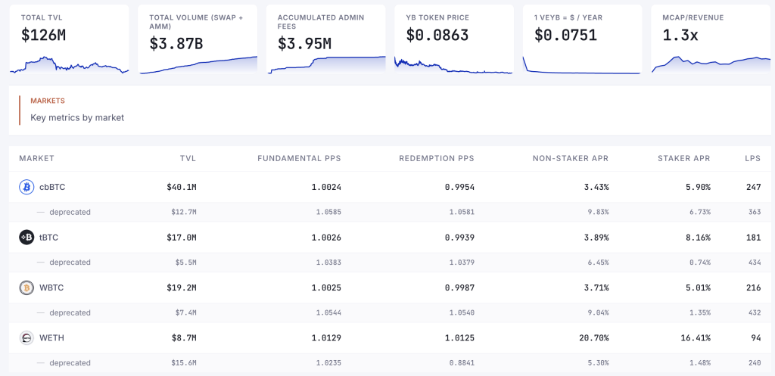
Task: Select the WETH market name
Action: [52, 338]
